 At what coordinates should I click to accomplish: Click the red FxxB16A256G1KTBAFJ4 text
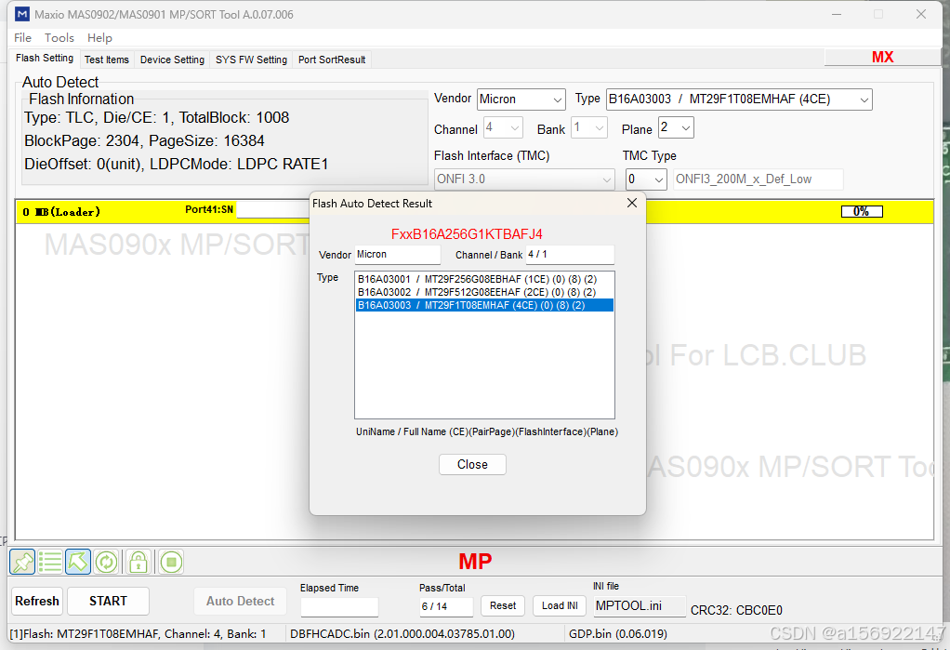point(467,234)
